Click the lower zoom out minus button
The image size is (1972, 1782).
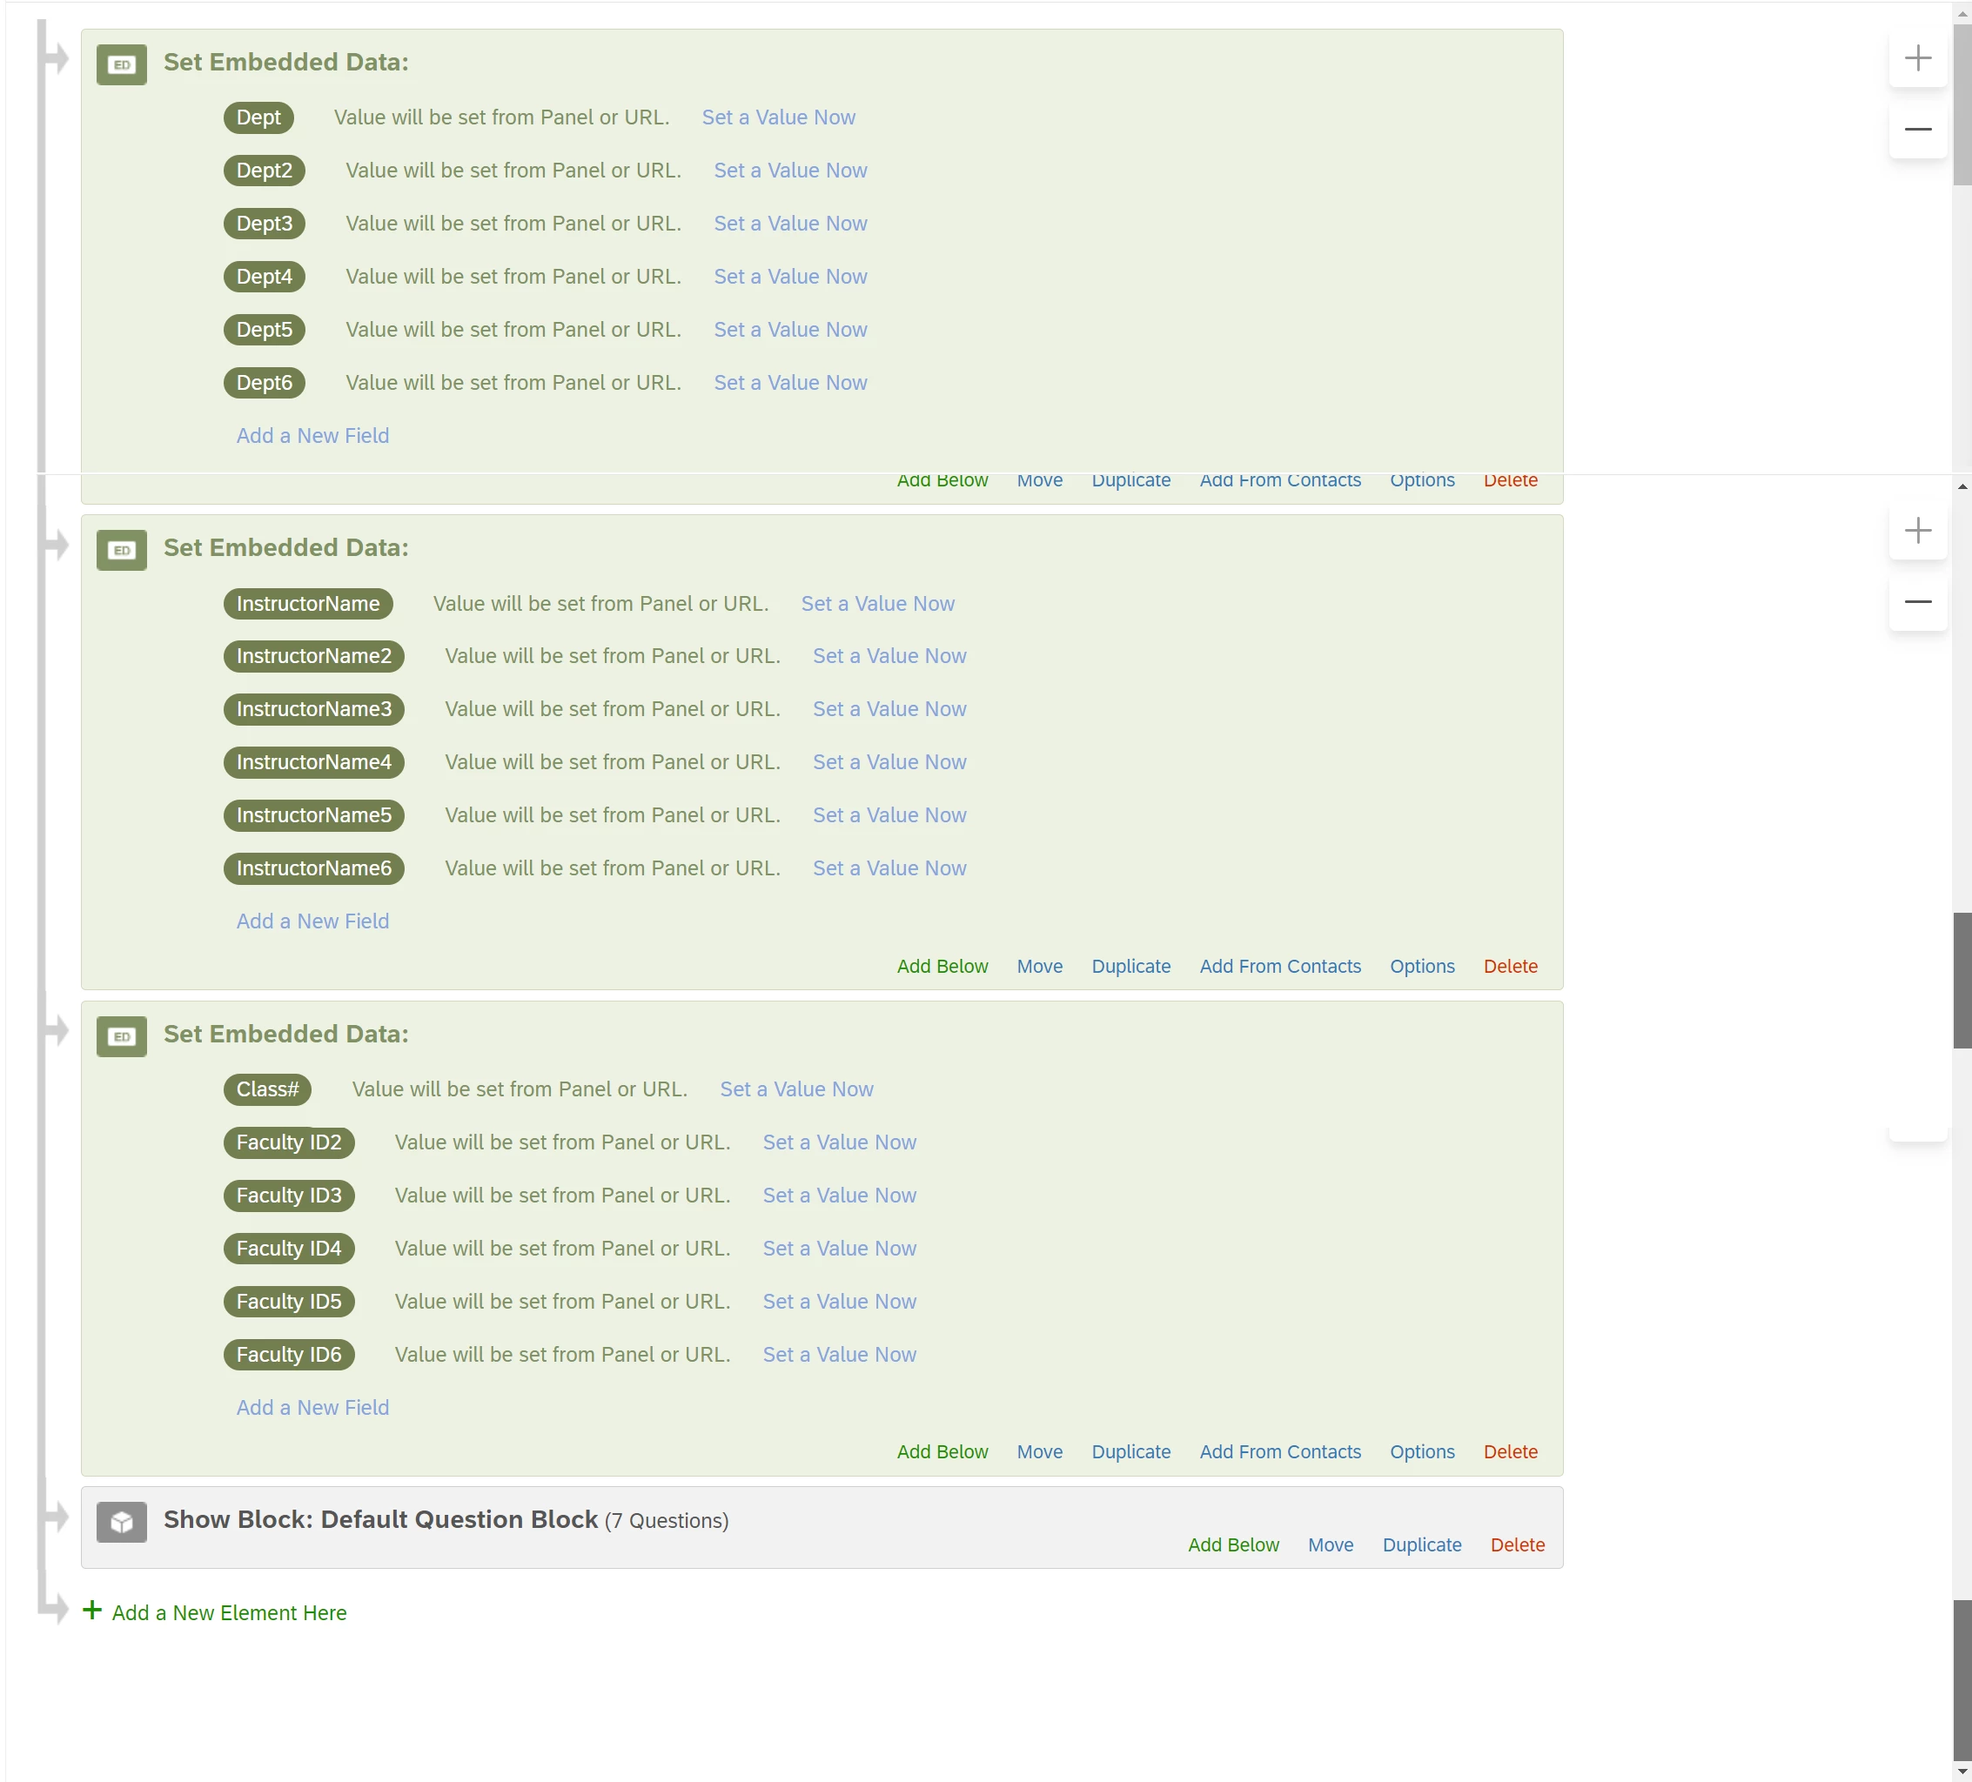[x=1917, y=601]
